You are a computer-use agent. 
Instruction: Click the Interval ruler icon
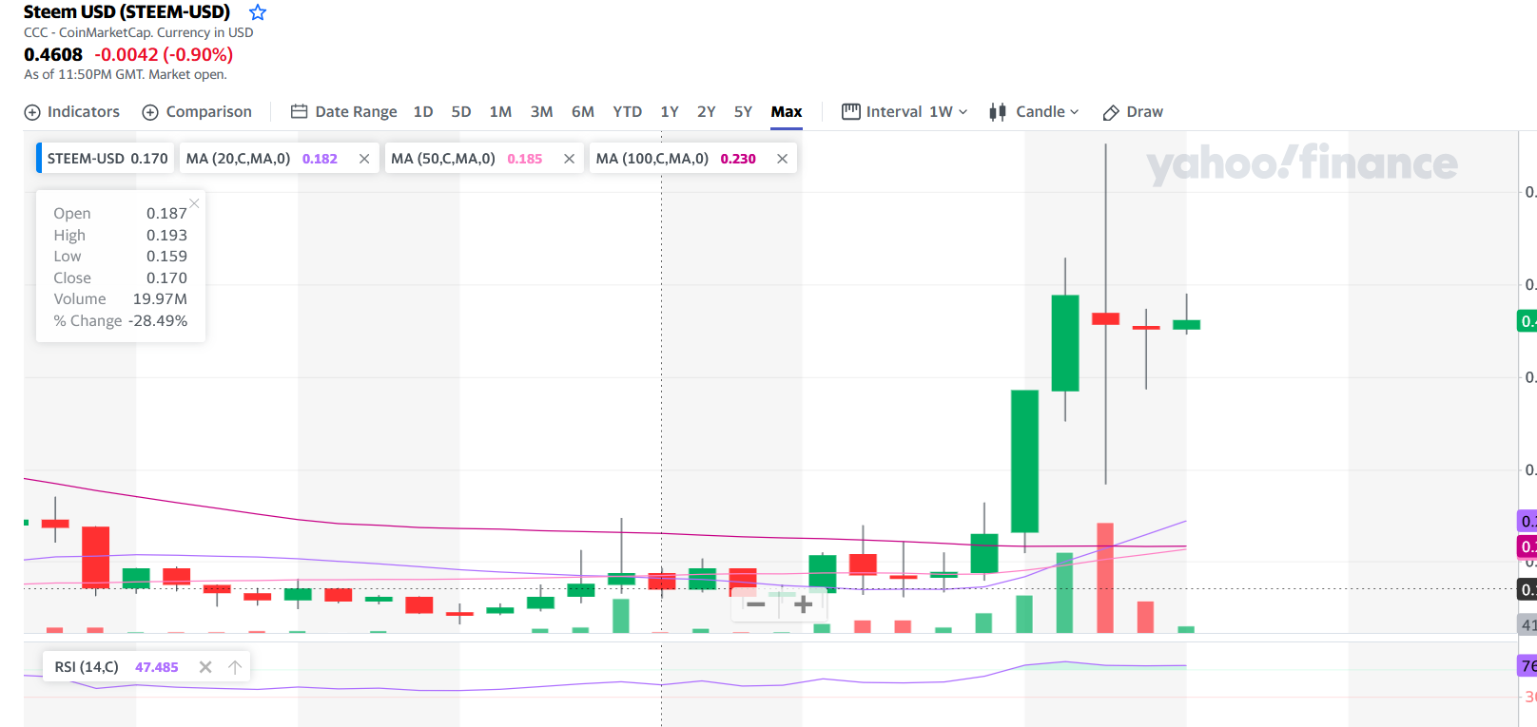[850, 111]
